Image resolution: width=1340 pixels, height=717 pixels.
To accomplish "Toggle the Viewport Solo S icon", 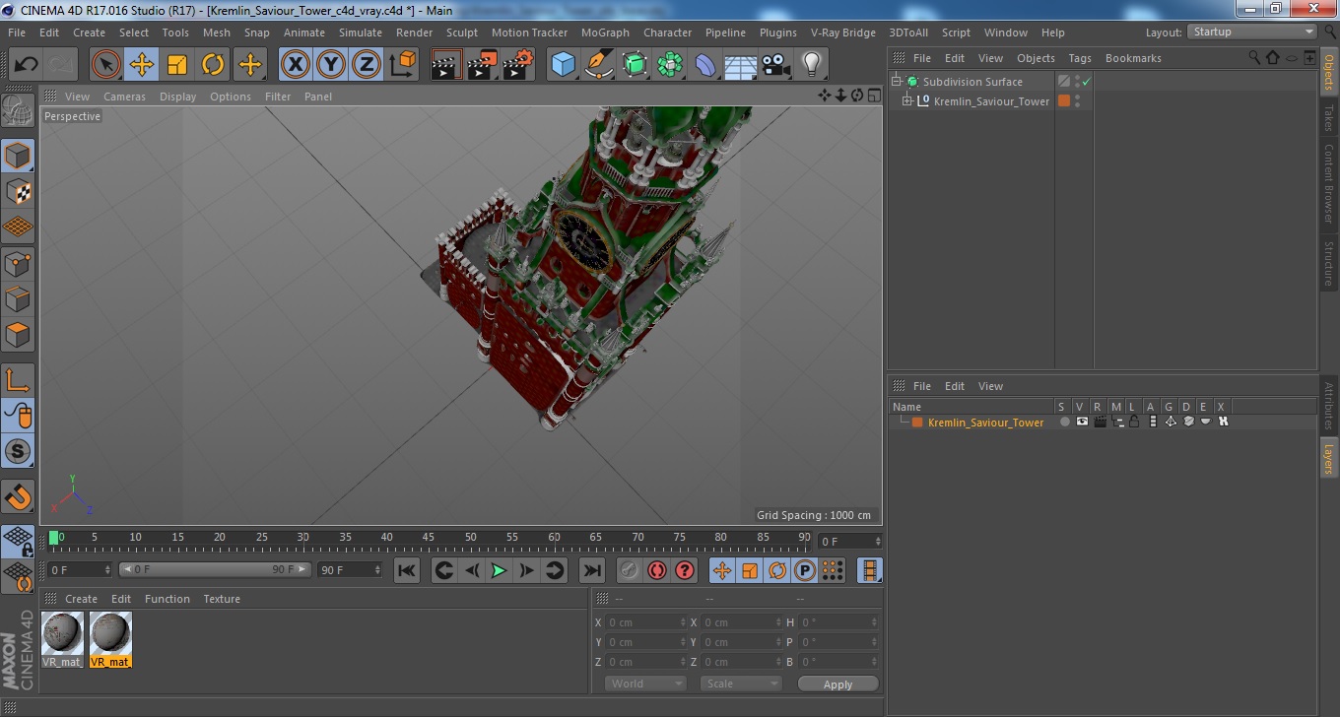I will (18, 452).
